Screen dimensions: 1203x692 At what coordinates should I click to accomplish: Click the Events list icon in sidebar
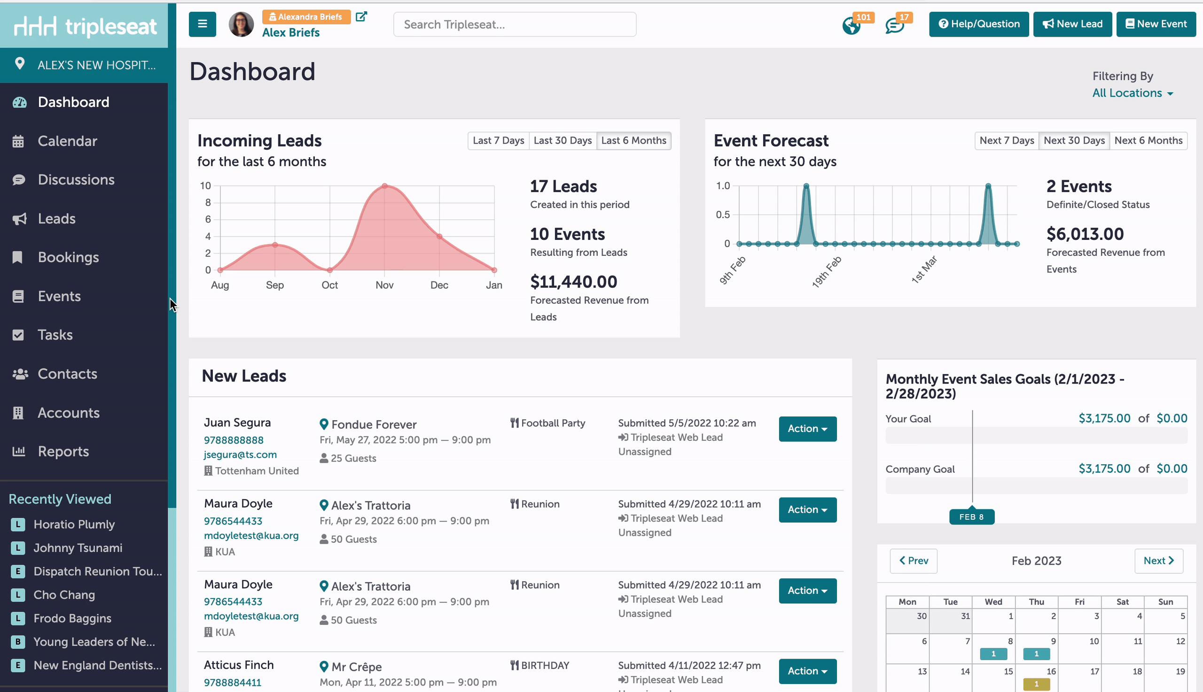tap(18, 296)
